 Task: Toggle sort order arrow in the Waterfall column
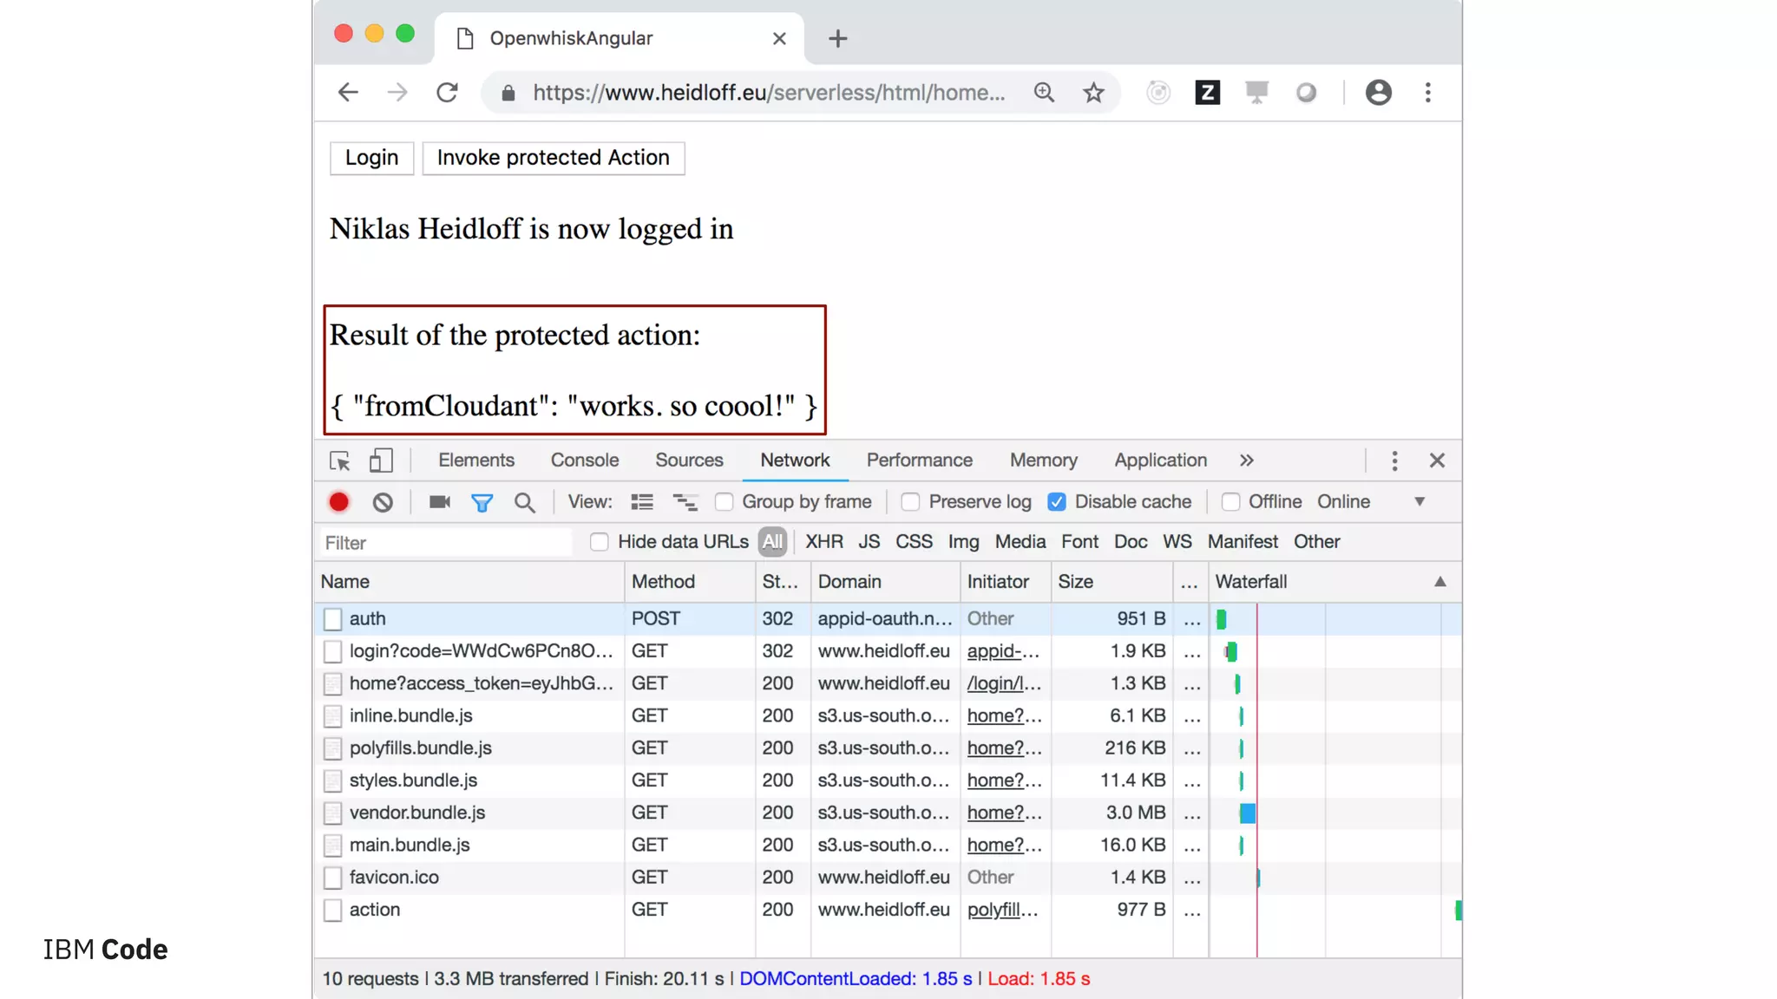[x=1439, y=582]
